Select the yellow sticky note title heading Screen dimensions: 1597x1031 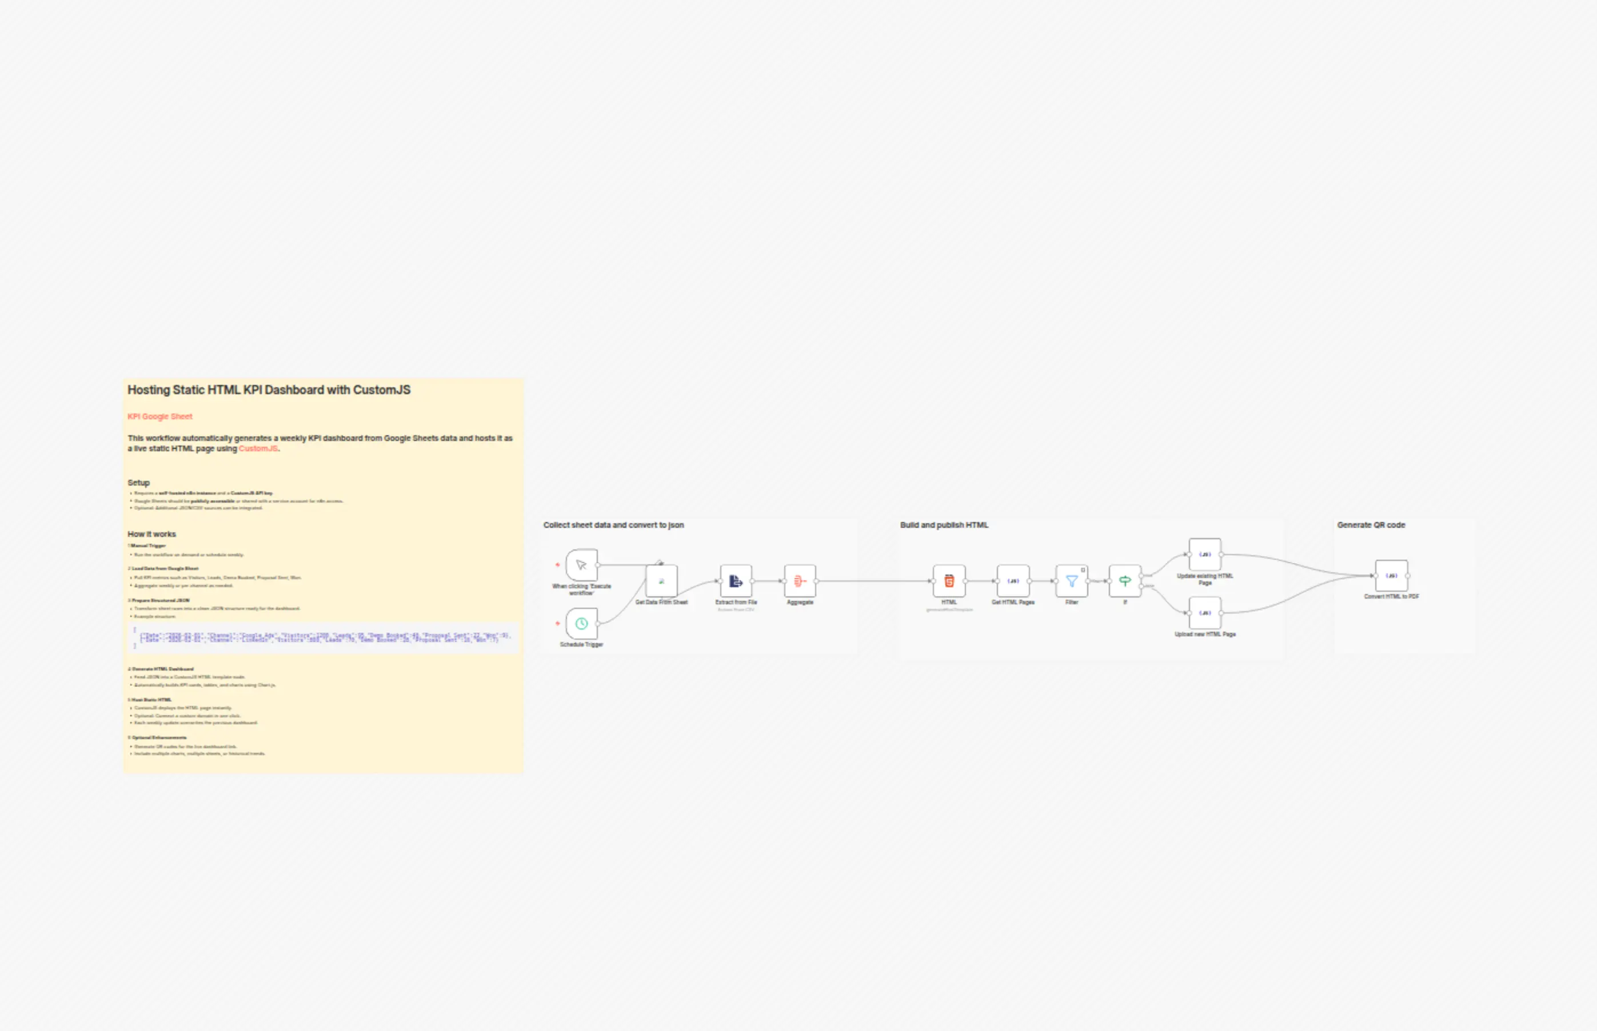tap(269, 390)
